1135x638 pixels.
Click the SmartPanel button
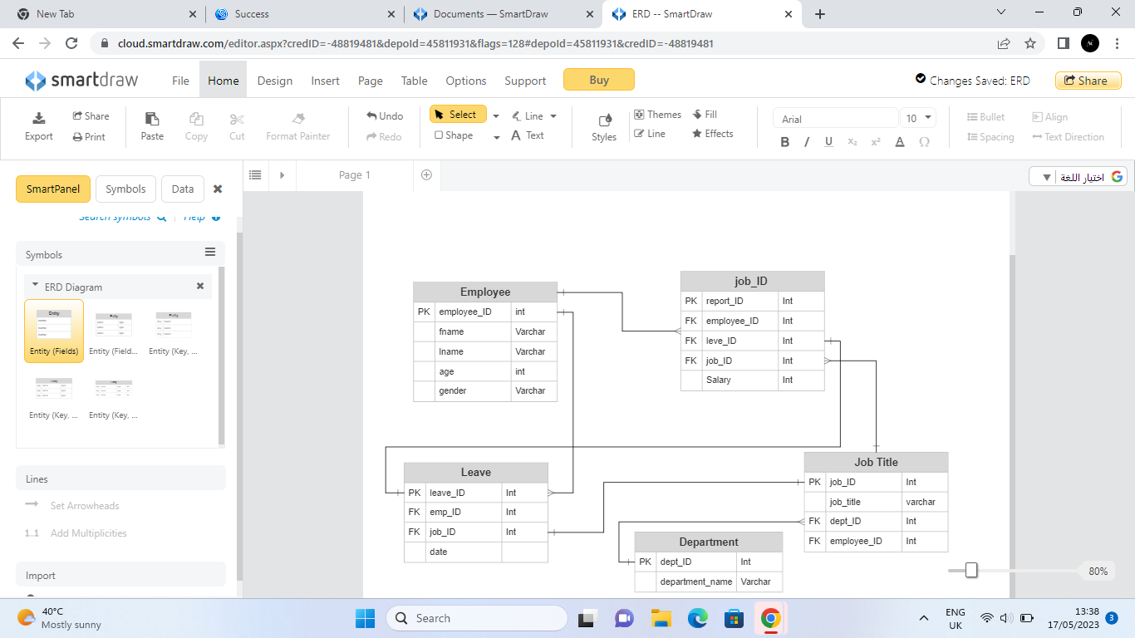(53, 189)
